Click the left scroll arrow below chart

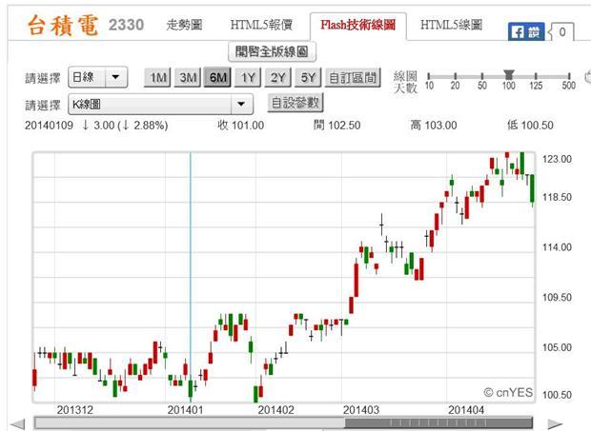pos(18,423)
